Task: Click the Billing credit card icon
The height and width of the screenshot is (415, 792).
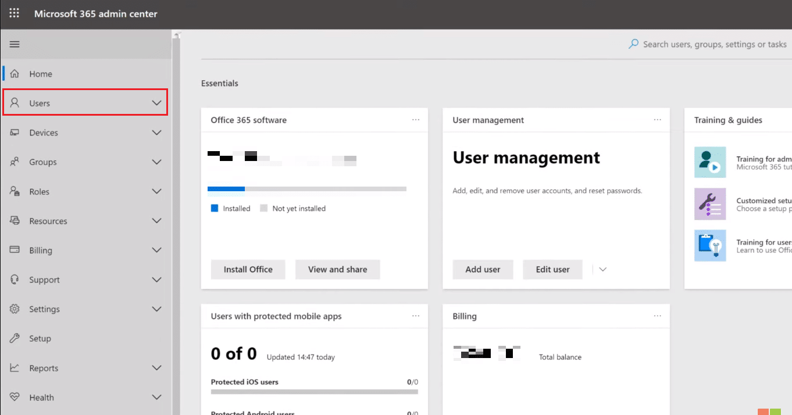Action: pyautogui.click(x=15, y=250)
